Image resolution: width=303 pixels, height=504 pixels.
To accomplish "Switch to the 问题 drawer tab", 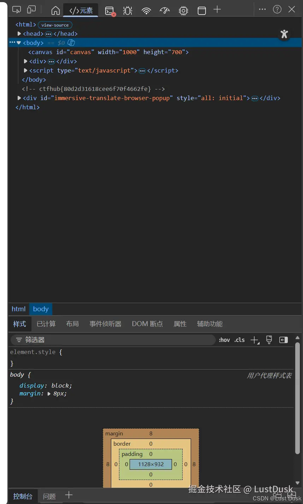I will pos(49,496).
